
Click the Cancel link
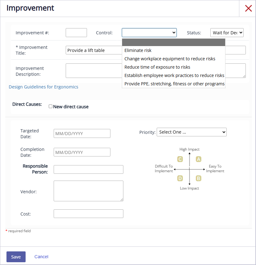tap(41, 257)
